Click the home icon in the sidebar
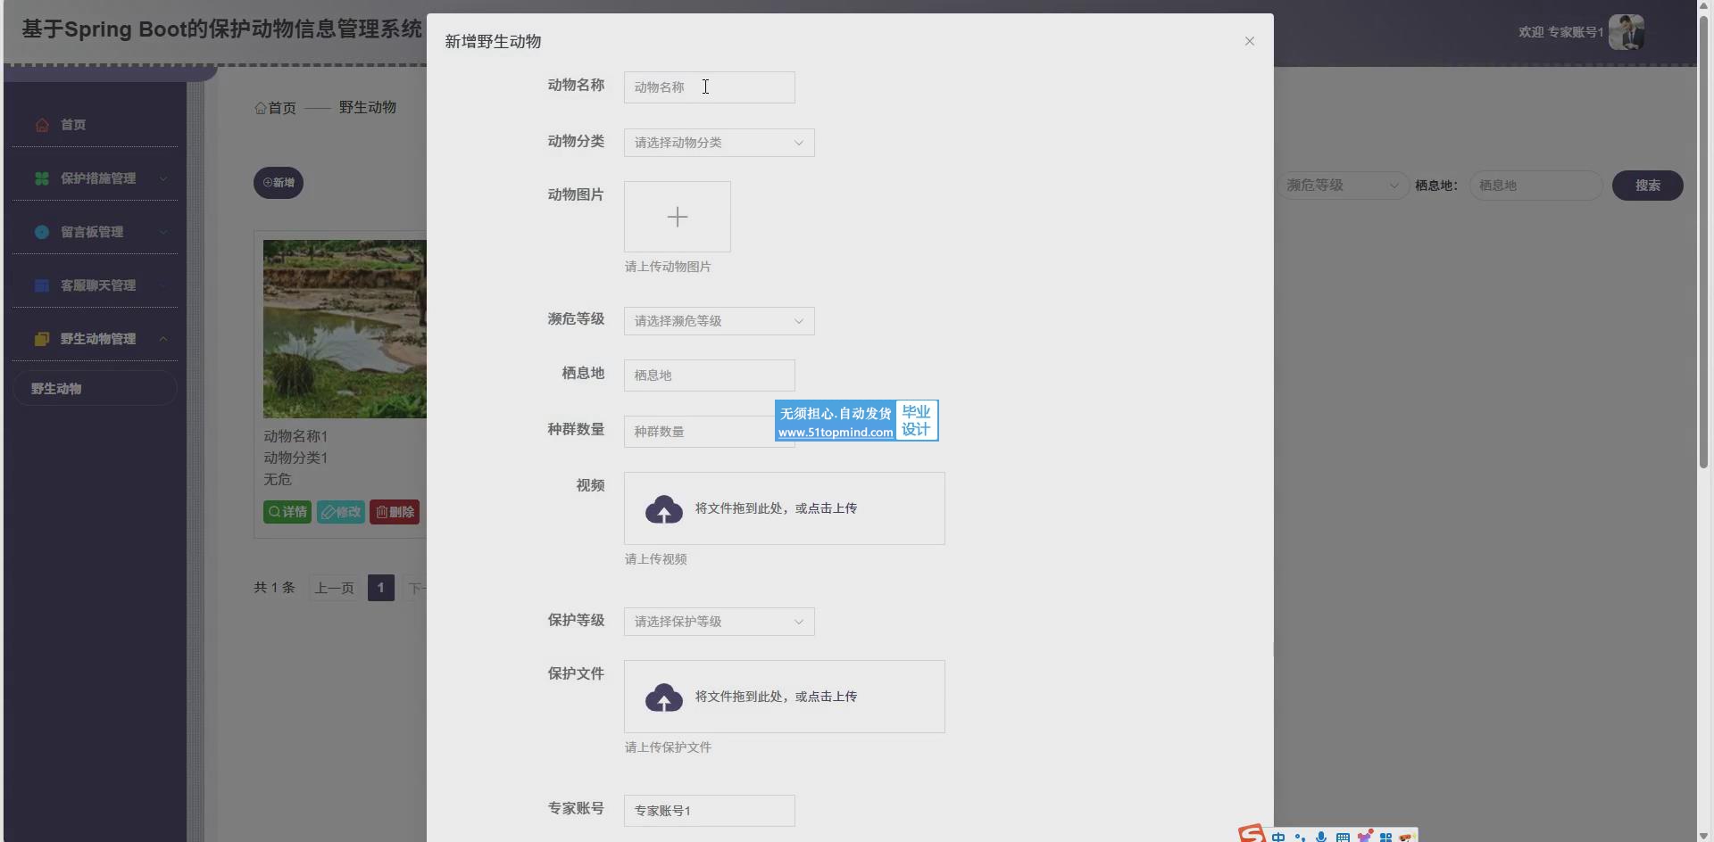The height and width of the screenshot is (842, 1714). click(42, 125)
